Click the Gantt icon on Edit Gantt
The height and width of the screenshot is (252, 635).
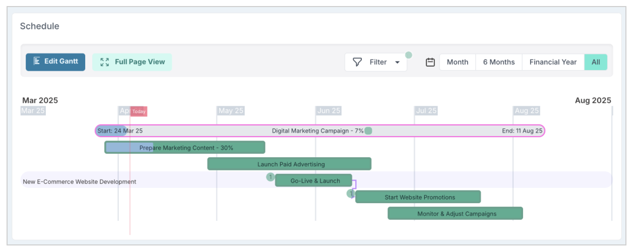[x=37, y=61]
